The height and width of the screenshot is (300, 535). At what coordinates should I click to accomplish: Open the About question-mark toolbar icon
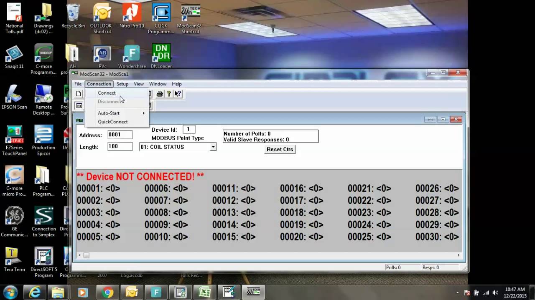169,94
